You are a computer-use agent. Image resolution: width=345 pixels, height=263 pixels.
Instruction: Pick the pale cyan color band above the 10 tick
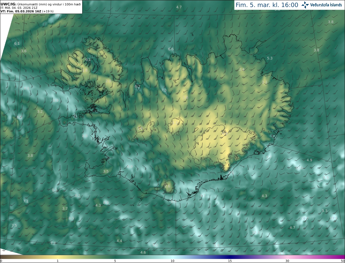click(172, 257)
